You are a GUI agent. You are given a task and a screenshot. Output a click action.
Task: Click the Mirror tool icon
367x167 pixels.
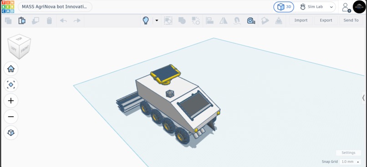click(224, 20)
